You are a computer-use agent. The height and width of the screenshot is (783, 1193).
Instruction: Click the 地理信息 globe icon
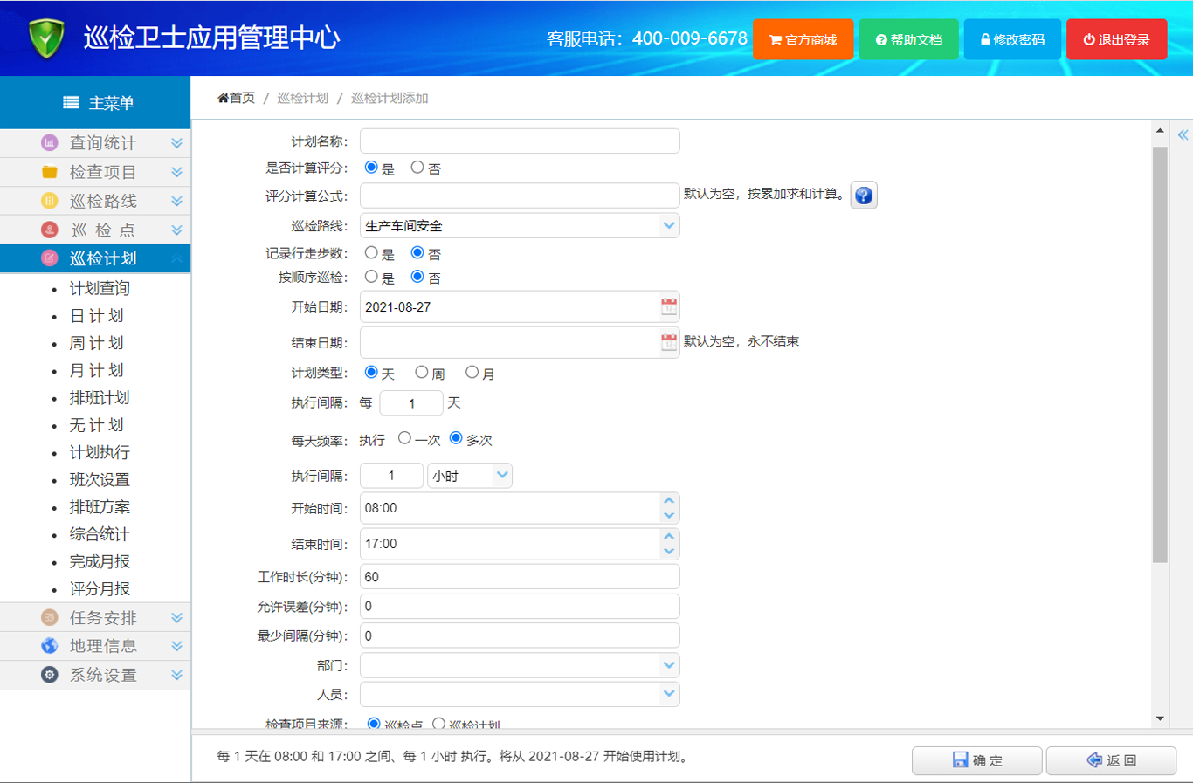(x=50, y=646)
